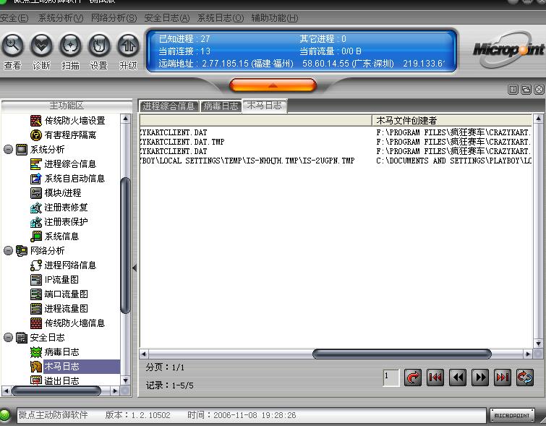Click the page number input field
This screenshot has height=426, width=546.
391,378
